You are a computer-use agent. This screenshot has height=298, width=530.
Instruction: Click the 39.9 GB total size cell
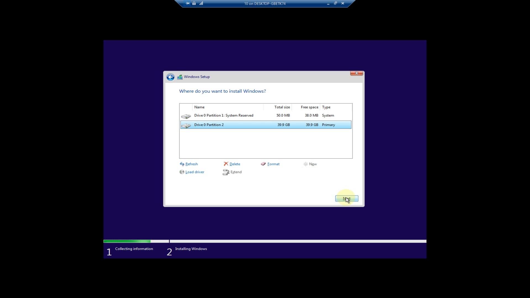coord(284,125)
